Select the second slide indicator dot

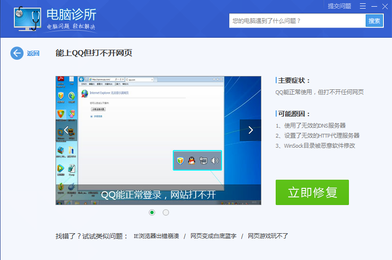(166, 212)
